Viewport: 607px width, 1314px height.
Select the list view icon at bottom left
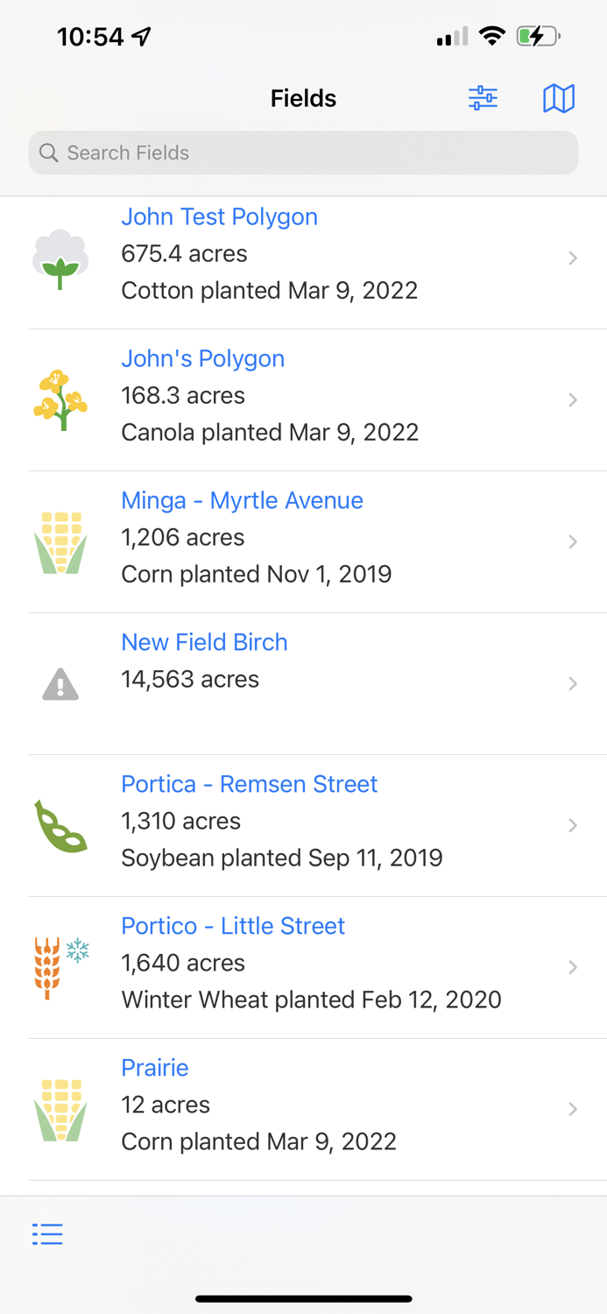tap(46, 1233)
